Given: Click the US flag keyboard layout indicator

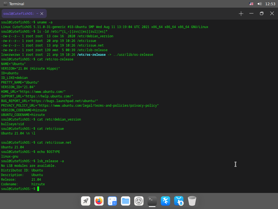Looking at the screenshot, I should [251, 4].
